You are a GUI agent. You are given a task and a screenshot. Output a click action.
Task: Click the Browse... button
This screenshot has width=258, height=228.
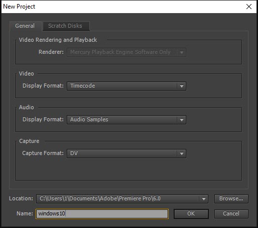point(231,199)
